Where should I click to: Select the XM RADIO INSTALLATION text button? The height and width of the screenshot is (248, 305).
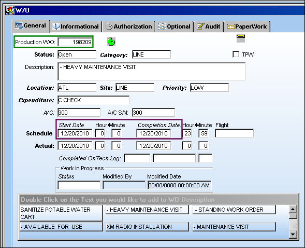[147, 227]
